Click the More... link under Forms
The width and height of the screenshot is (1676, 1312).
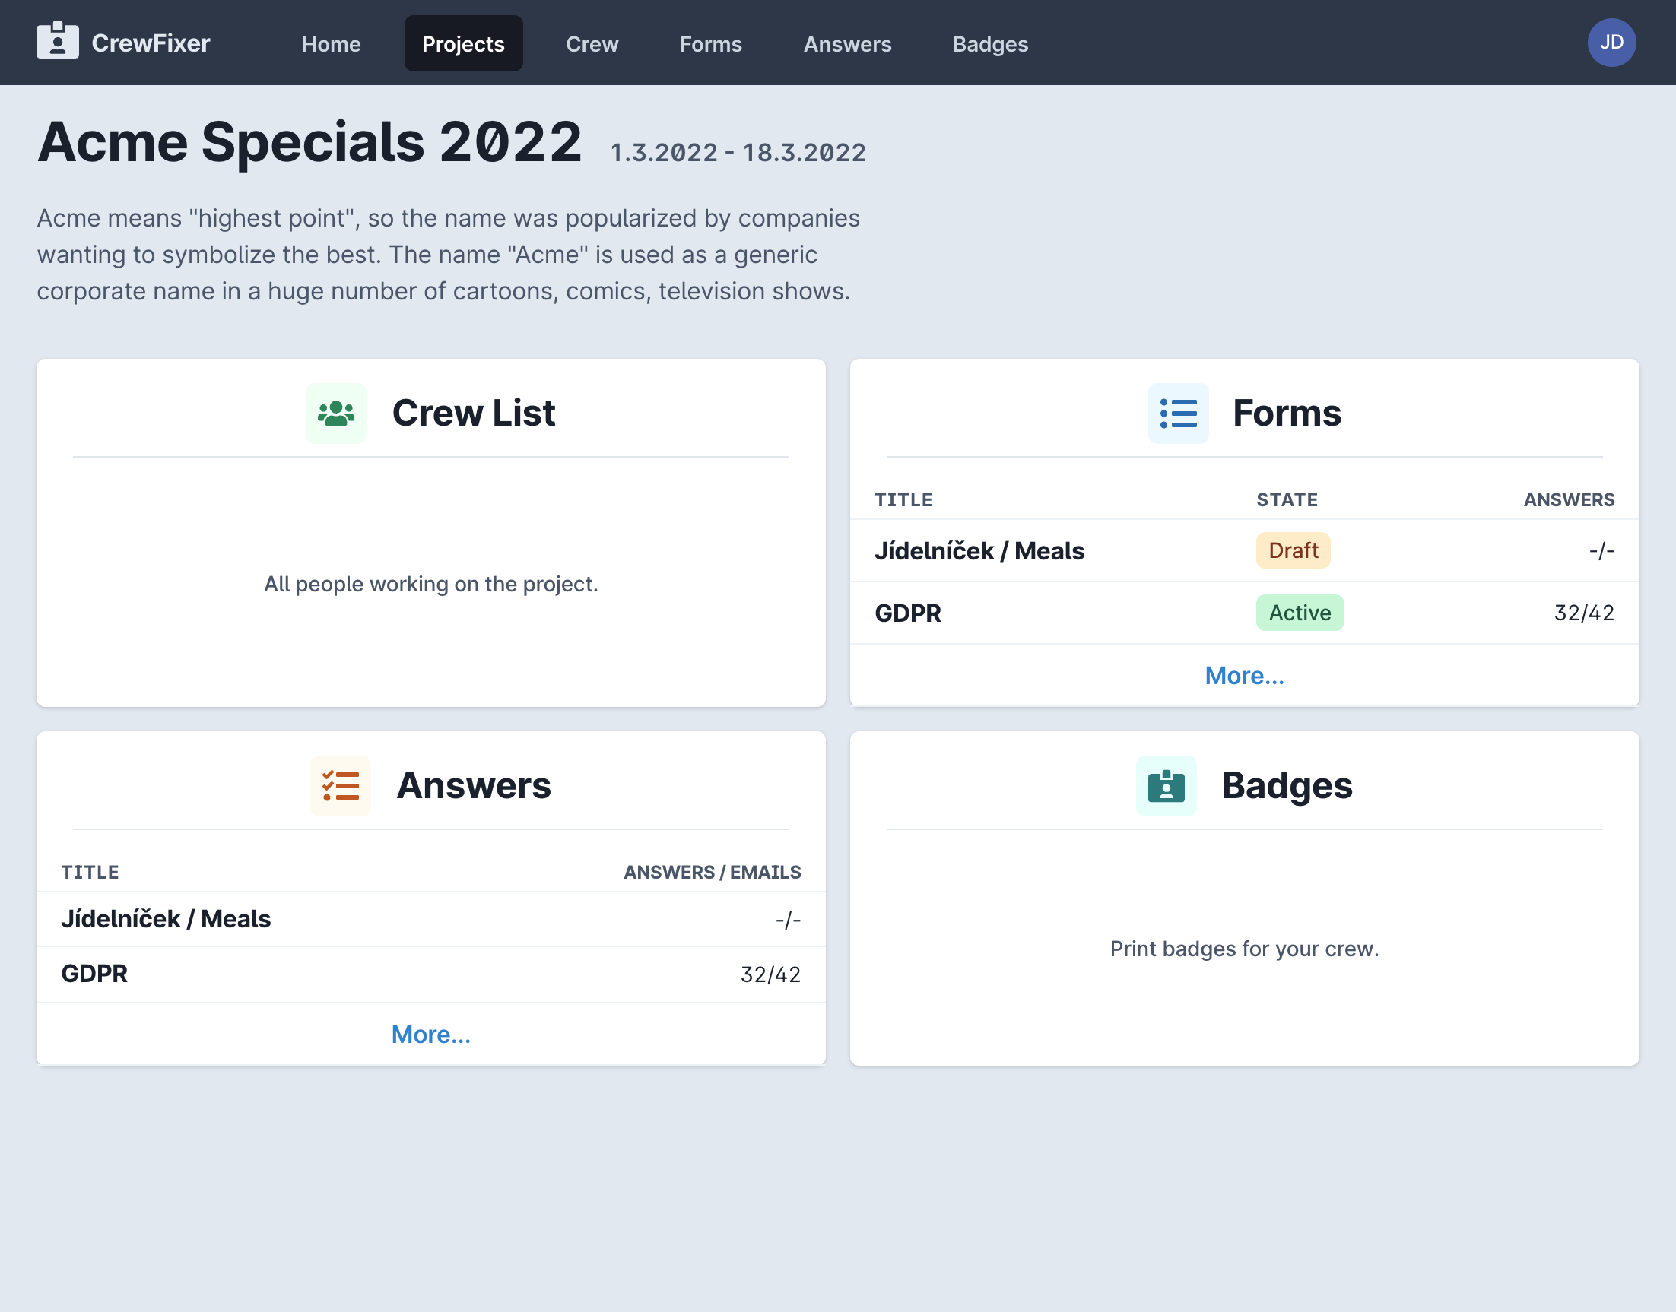pyautogui.click(x=1243, y=676)
